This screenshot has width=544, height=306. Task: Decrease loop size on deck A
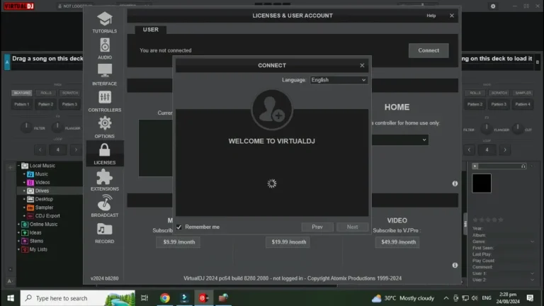(x=40, y=150)
